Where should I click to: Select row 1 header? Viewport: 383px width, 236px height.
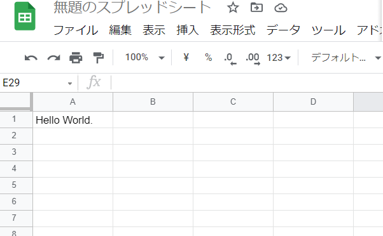pyautogui.click(x=16, y=119)
